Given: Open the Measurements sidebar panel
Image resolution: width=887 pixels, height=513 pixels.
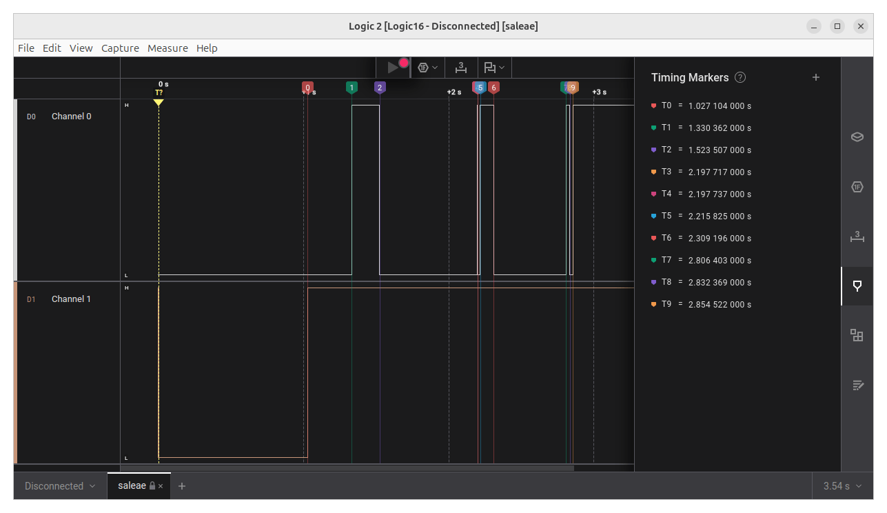Looking at the screenshot, I should point(857,237).
